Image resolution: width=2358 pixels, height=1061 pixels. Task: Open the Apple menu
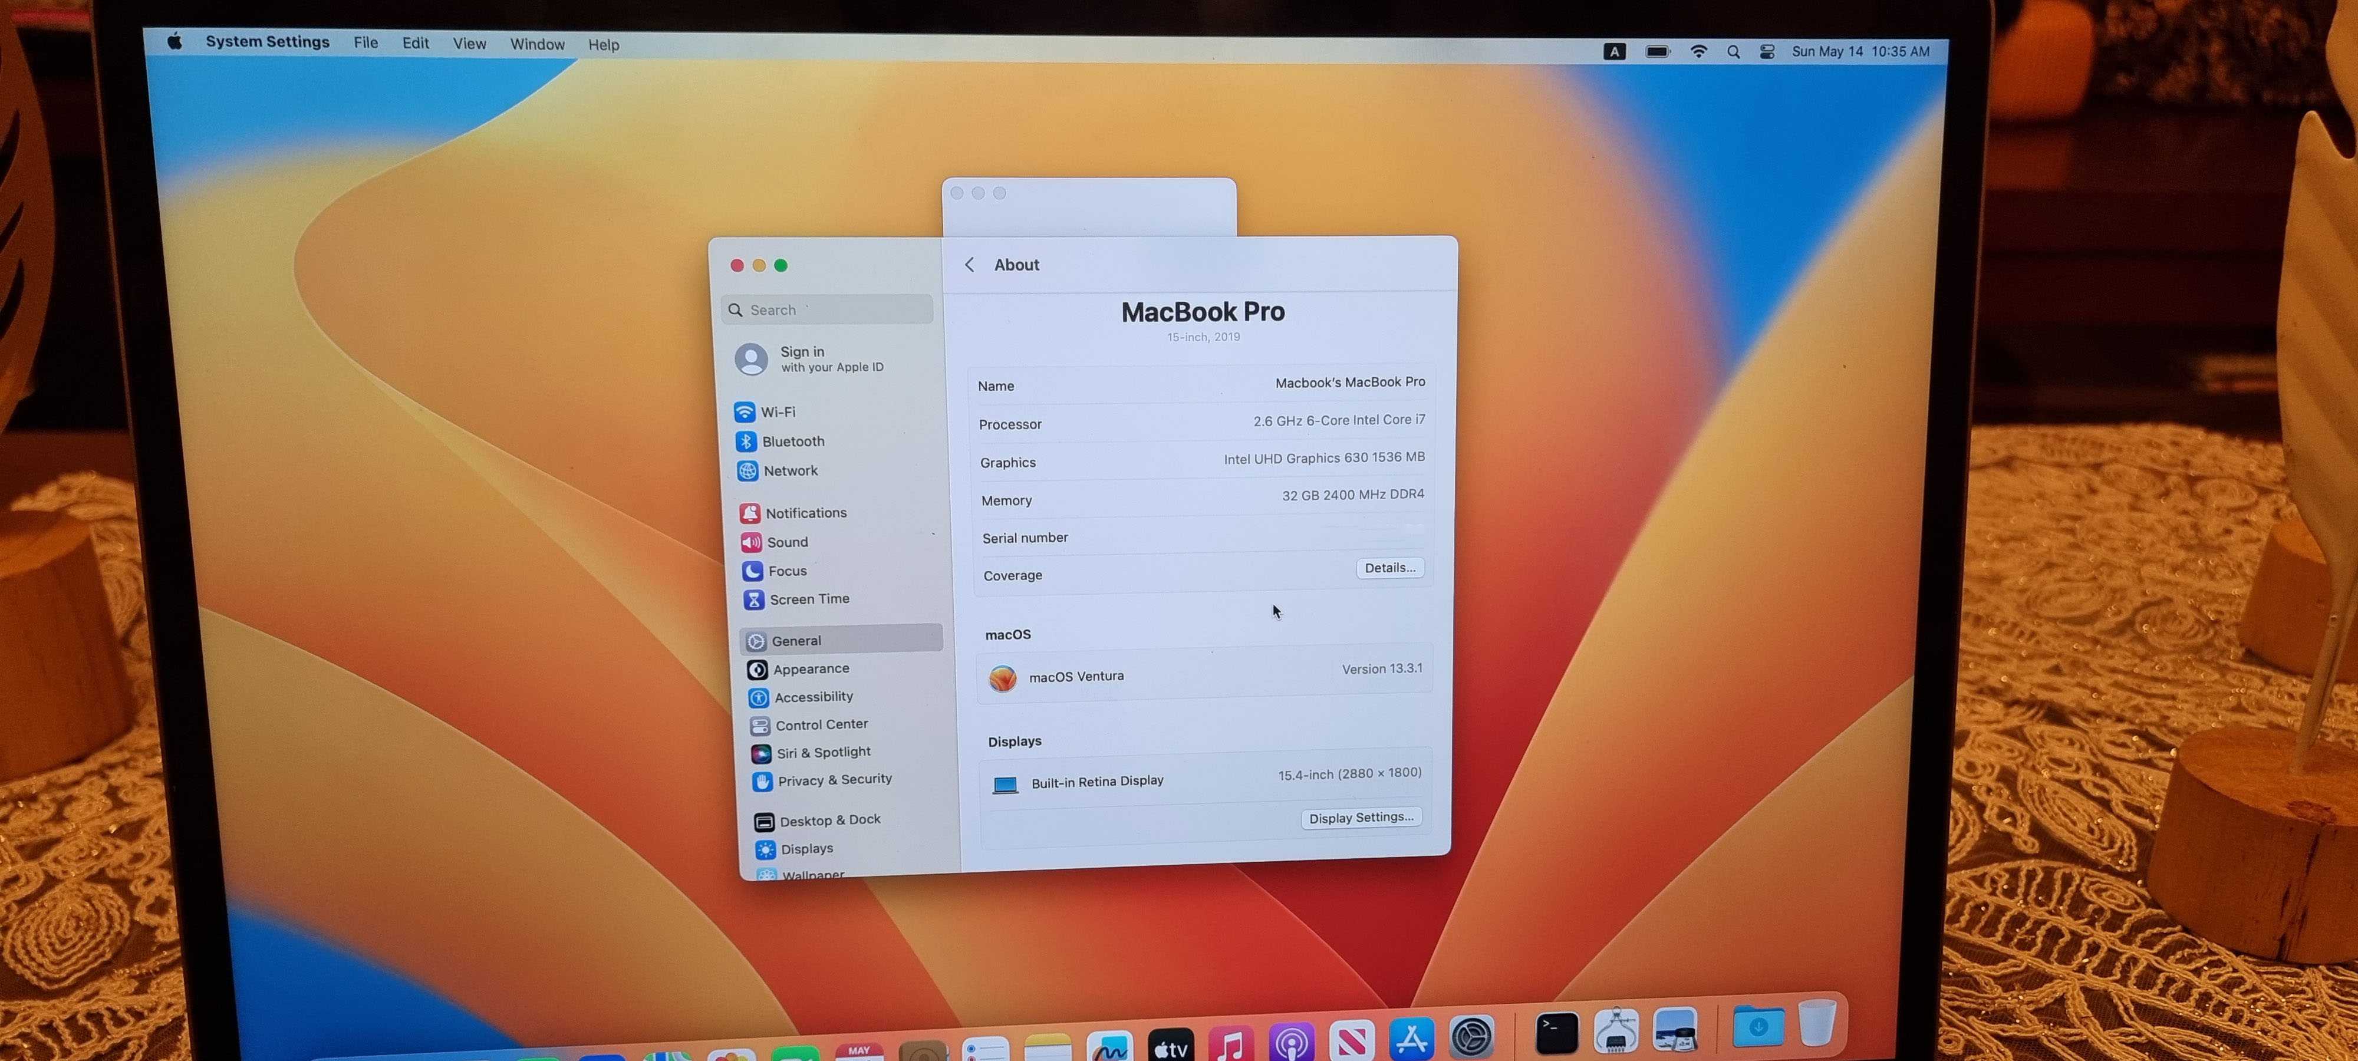pos(175,41)
